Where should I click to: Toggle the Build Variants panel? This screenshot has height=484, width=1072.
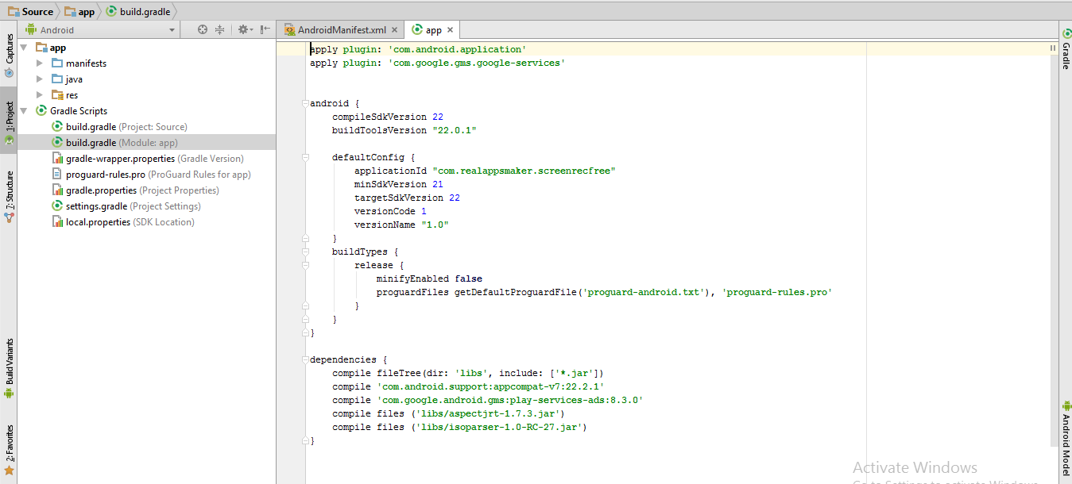click(9, 367)
